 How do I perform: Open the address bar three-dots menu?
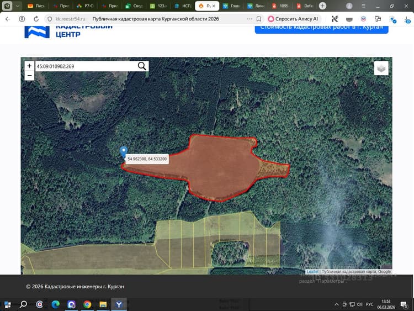click(250, 19)
